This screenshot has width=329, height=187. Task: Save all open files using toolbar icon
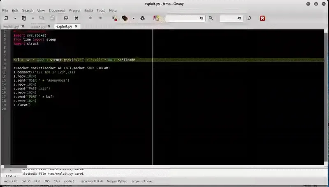pos(52,18)
